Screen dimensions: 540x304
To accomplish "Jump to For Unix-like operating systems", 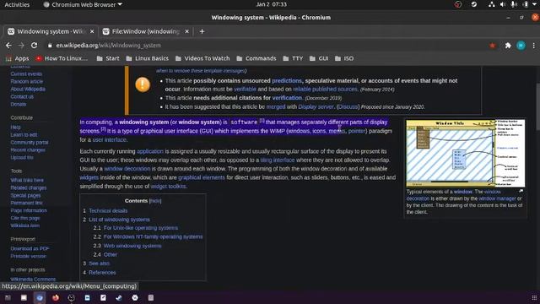I will tap(141, 228).
